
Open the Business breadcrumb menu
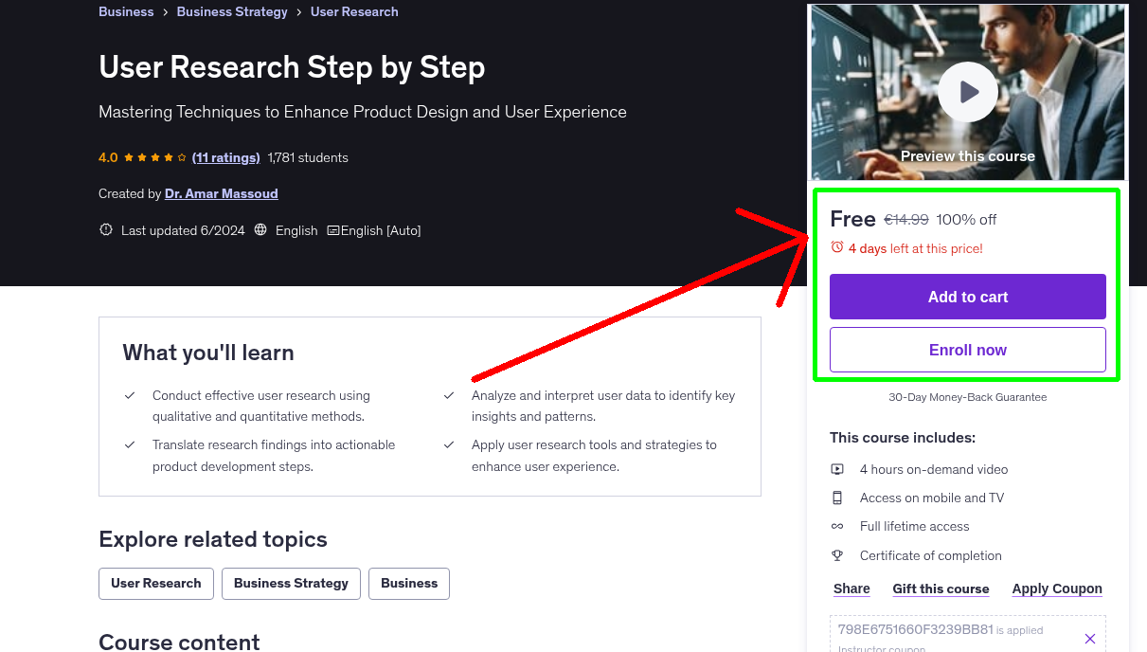point(125,11)
